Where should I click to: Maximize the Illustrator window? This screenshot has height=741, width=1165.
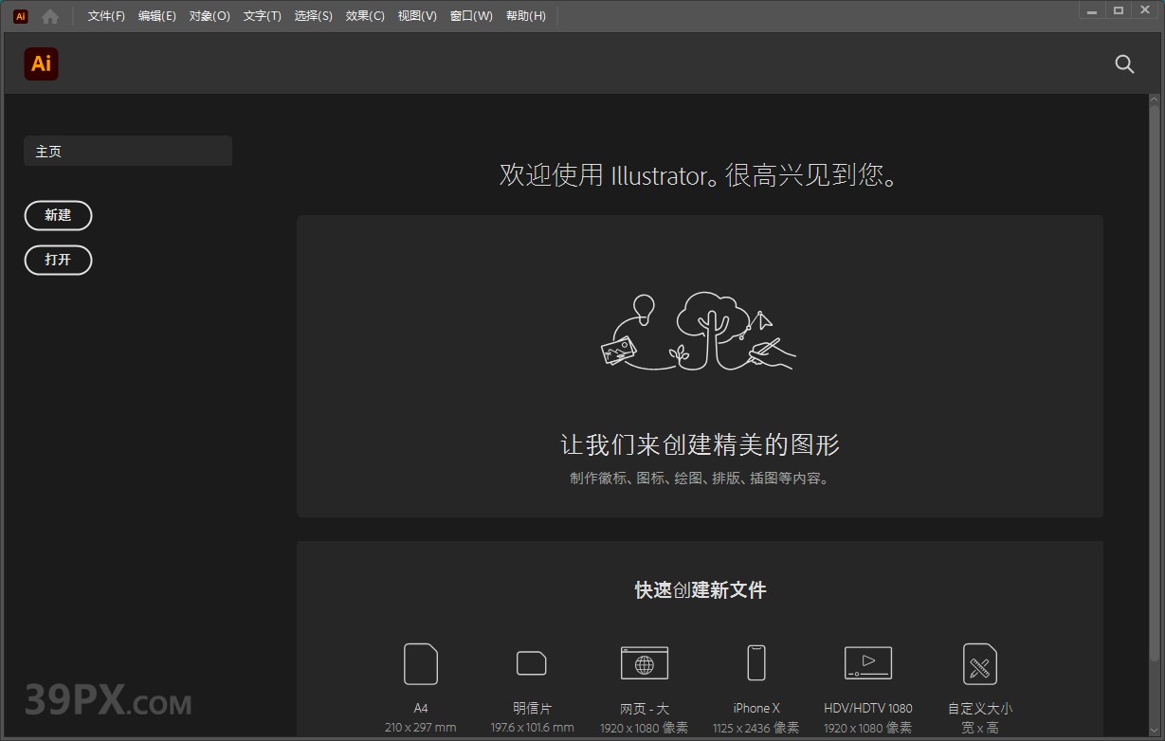point(1119,9)
